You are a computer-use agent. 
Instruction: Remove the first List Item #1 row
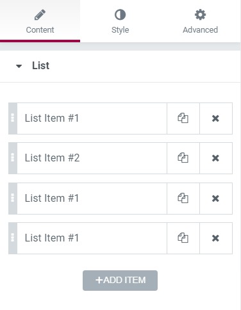(x=216, y=118)
